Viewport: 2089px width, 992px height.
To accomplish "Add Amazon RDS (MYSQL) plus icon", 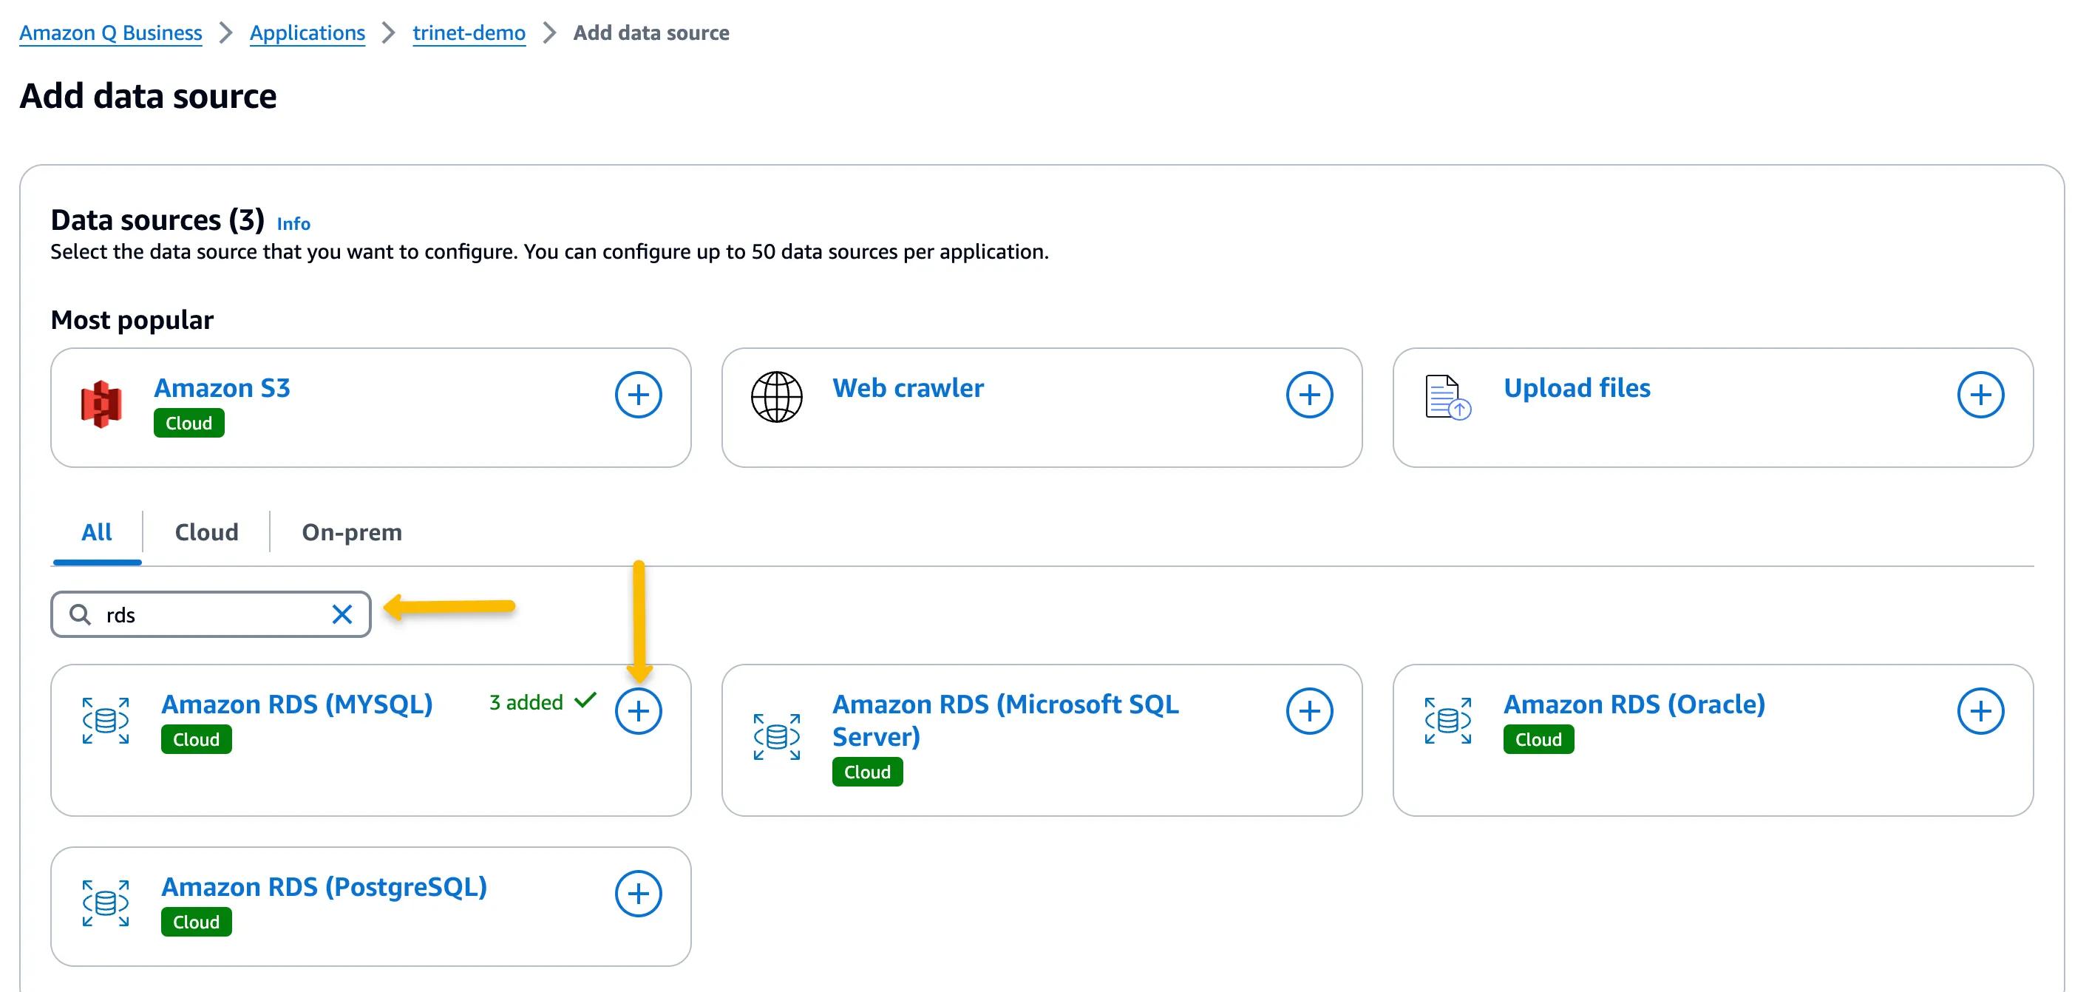I will click(638, 711).
